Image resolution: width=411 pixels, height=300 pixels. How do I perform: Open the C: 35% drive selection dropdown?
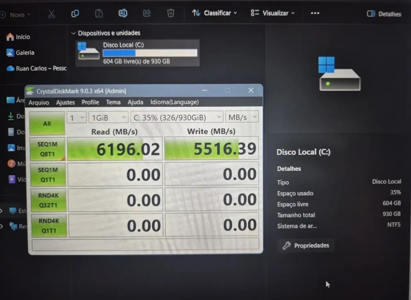(x=177, y=117)
